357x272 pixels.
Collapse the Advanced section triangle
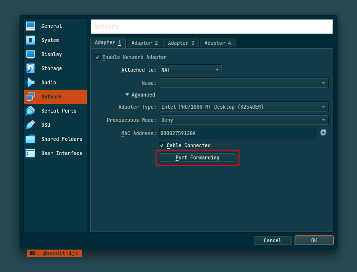point(127,95)
